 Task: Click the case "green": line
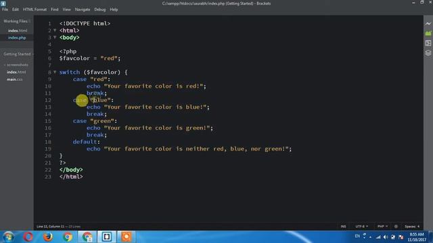[95, 121]
